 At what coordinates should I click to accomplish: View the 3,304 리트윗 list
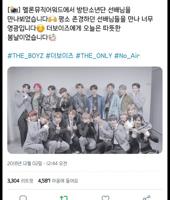tap(20, 181)
